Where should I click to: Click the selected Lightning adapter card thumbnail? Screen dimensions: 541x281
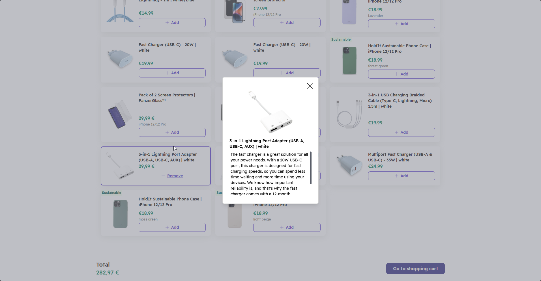point(120,166)
